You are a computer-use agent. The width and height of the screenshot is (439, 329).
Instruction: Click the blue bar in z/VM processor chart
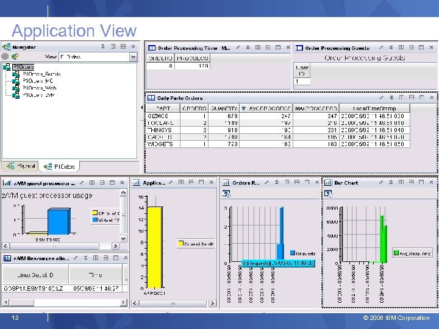[59, 221]
